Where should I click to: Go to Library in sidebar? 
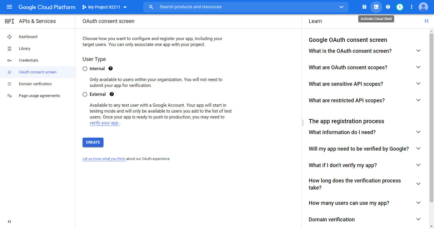(38, 49)
